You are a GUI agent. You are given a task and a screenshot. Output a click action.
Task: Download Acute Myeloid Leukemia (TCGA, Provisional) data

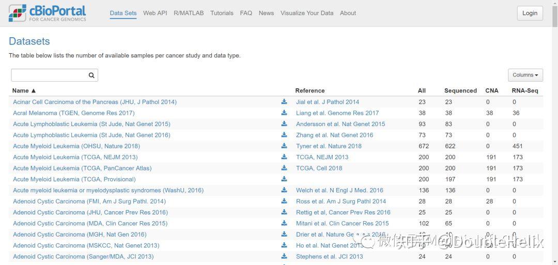pos(284,179)
